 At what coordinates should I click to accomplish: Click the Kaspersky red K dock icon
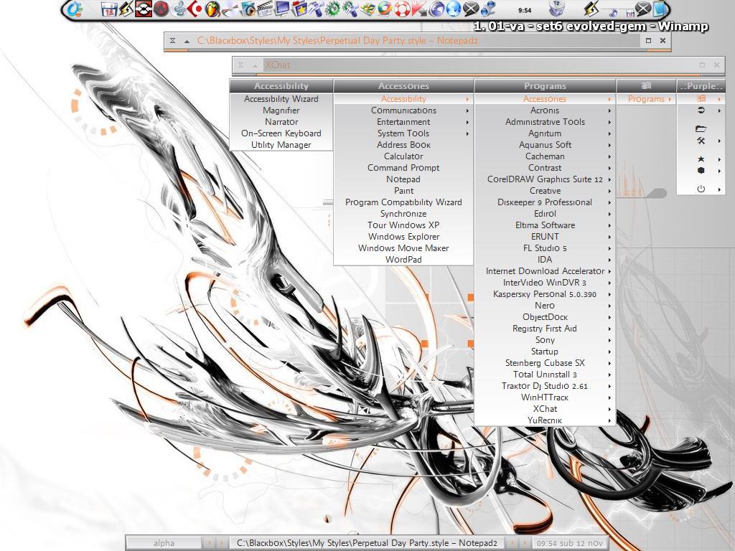418,9
